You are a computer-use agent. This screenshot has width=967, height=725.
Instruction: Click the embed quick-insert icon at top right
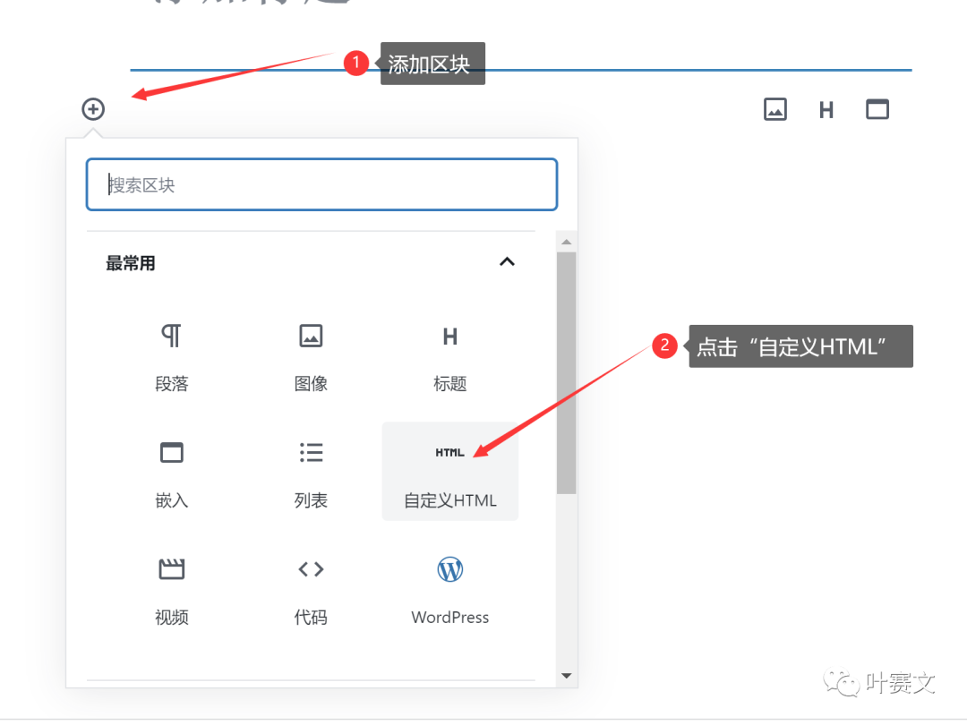[877, 109]
